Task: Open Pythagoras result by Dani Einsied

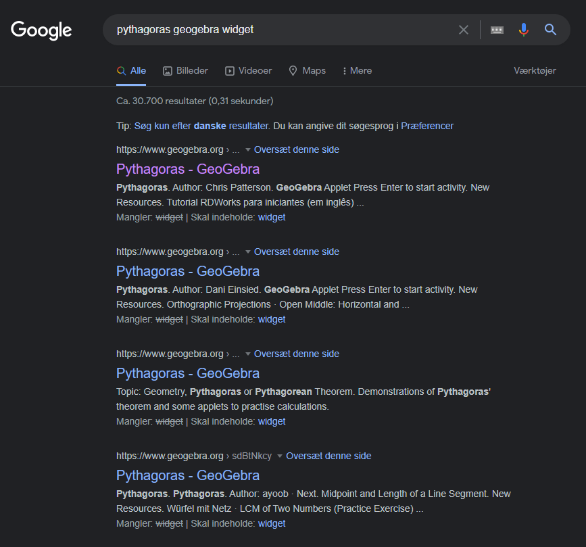Action: [188, 271]
